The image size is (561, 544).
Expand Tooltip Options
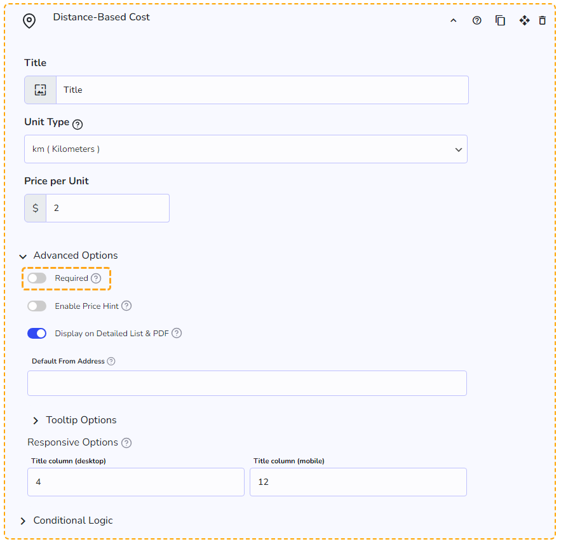[x=74, y=420]
